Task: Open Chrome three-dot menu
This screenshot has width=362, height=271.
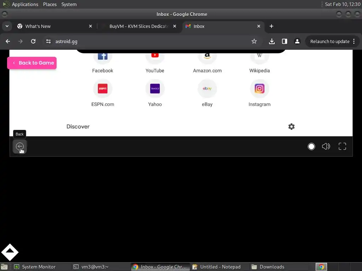Action: coord(354,42)
